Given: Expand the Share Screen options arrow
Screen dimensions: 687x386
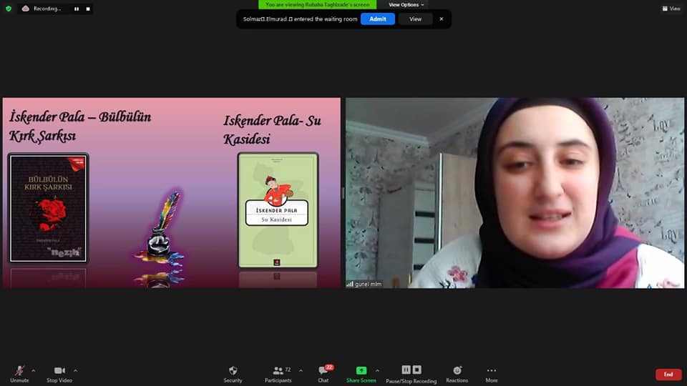Looking at the screenshot, I should coord(377,370).
